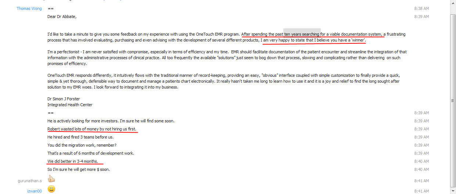Click the message 'Robert wasted lots of money'
Image resolution: width=456 pixels, height=194 pixels.
pyautogui.click(x=92, y=129)
